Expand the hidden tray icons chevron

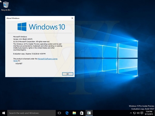pos(131,113)
